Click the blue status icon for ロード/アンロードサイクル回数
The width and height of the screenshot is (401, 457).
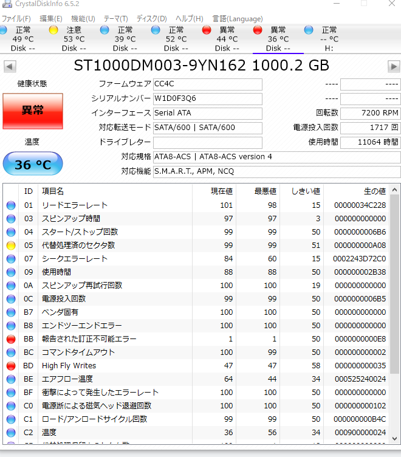click(x=11, y=419)
